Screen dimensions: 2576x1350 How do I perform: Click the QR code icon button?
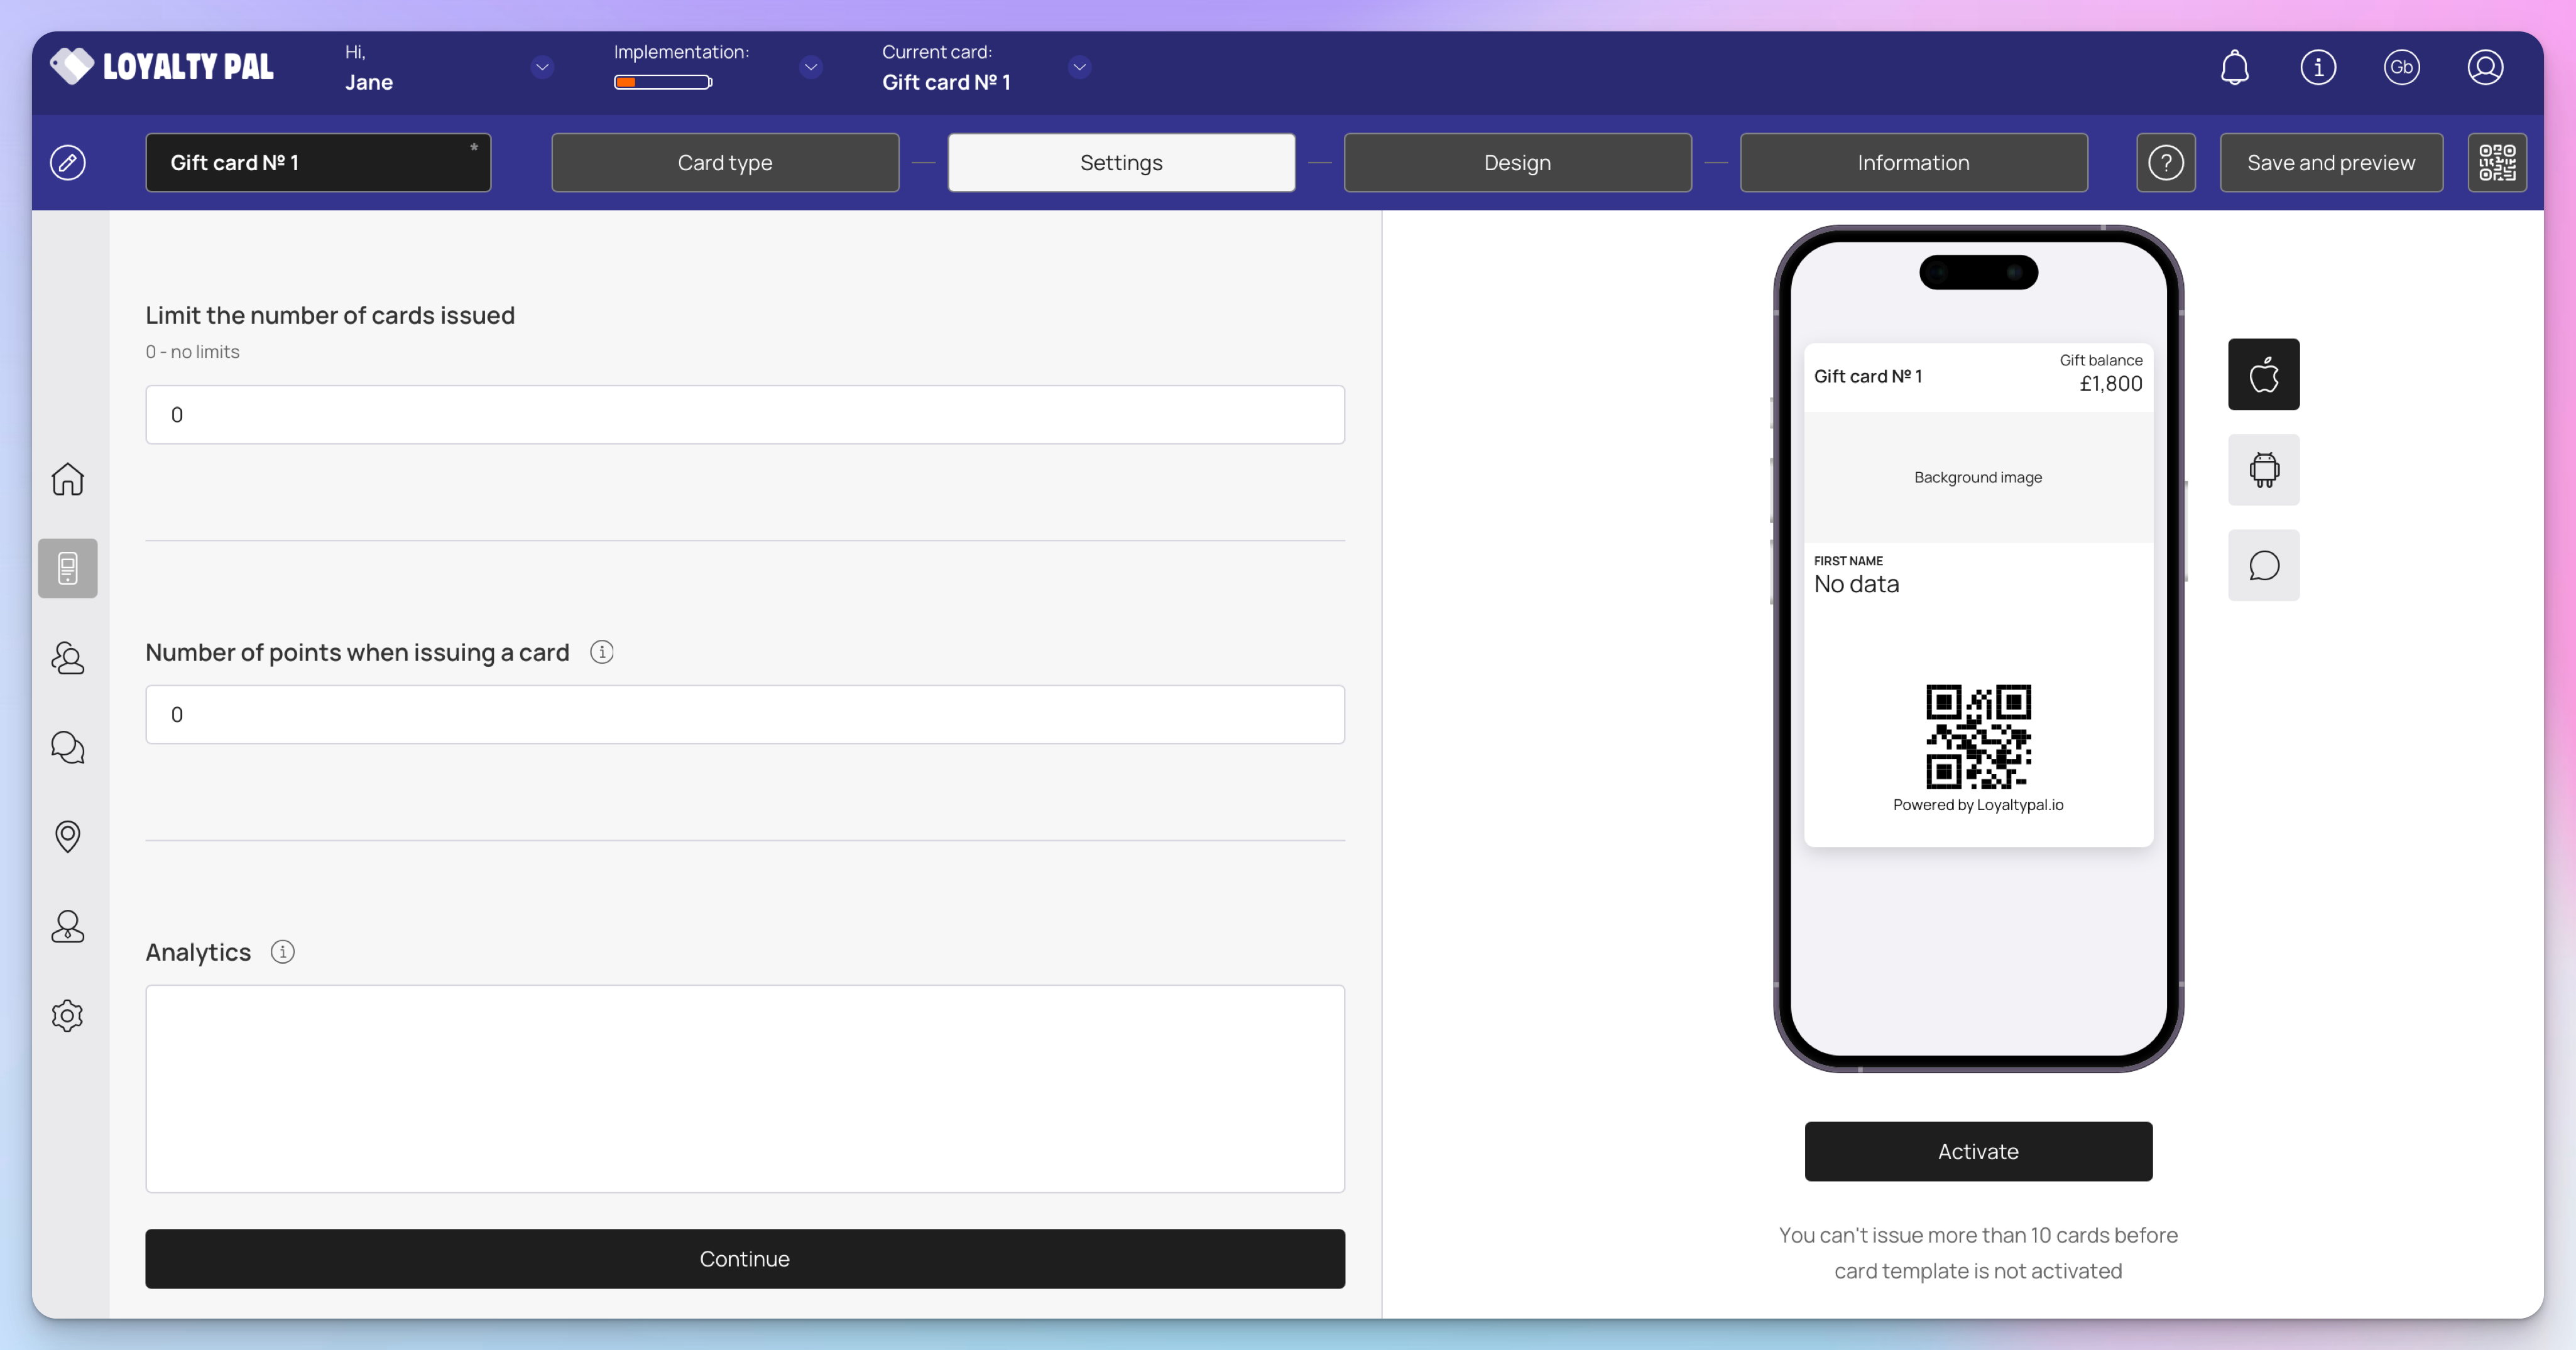point(2496,162)
